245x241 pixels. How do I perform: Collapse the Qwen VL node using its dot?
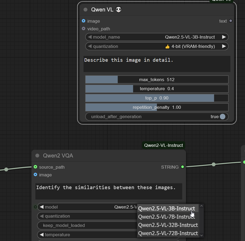pyautogui.click(x=85, y=10)
